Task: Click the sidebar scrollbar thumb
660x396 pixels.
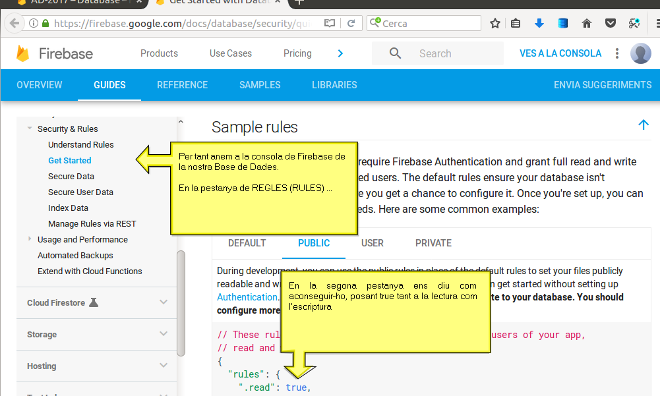Action: tap(181, 303)
